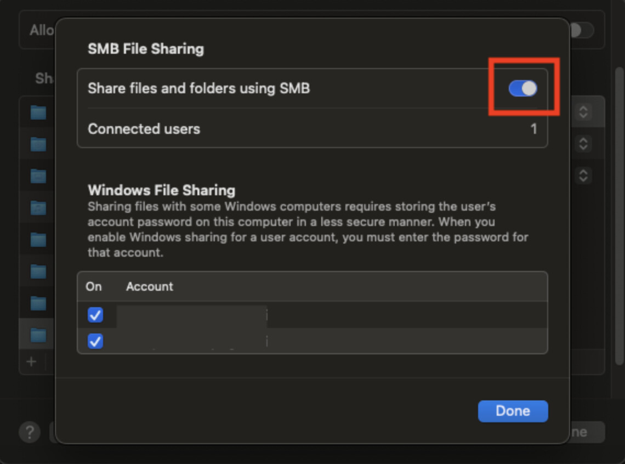Open the first permission up-down stepper
This screenshot has width=625, height=464.
(583, 112)
